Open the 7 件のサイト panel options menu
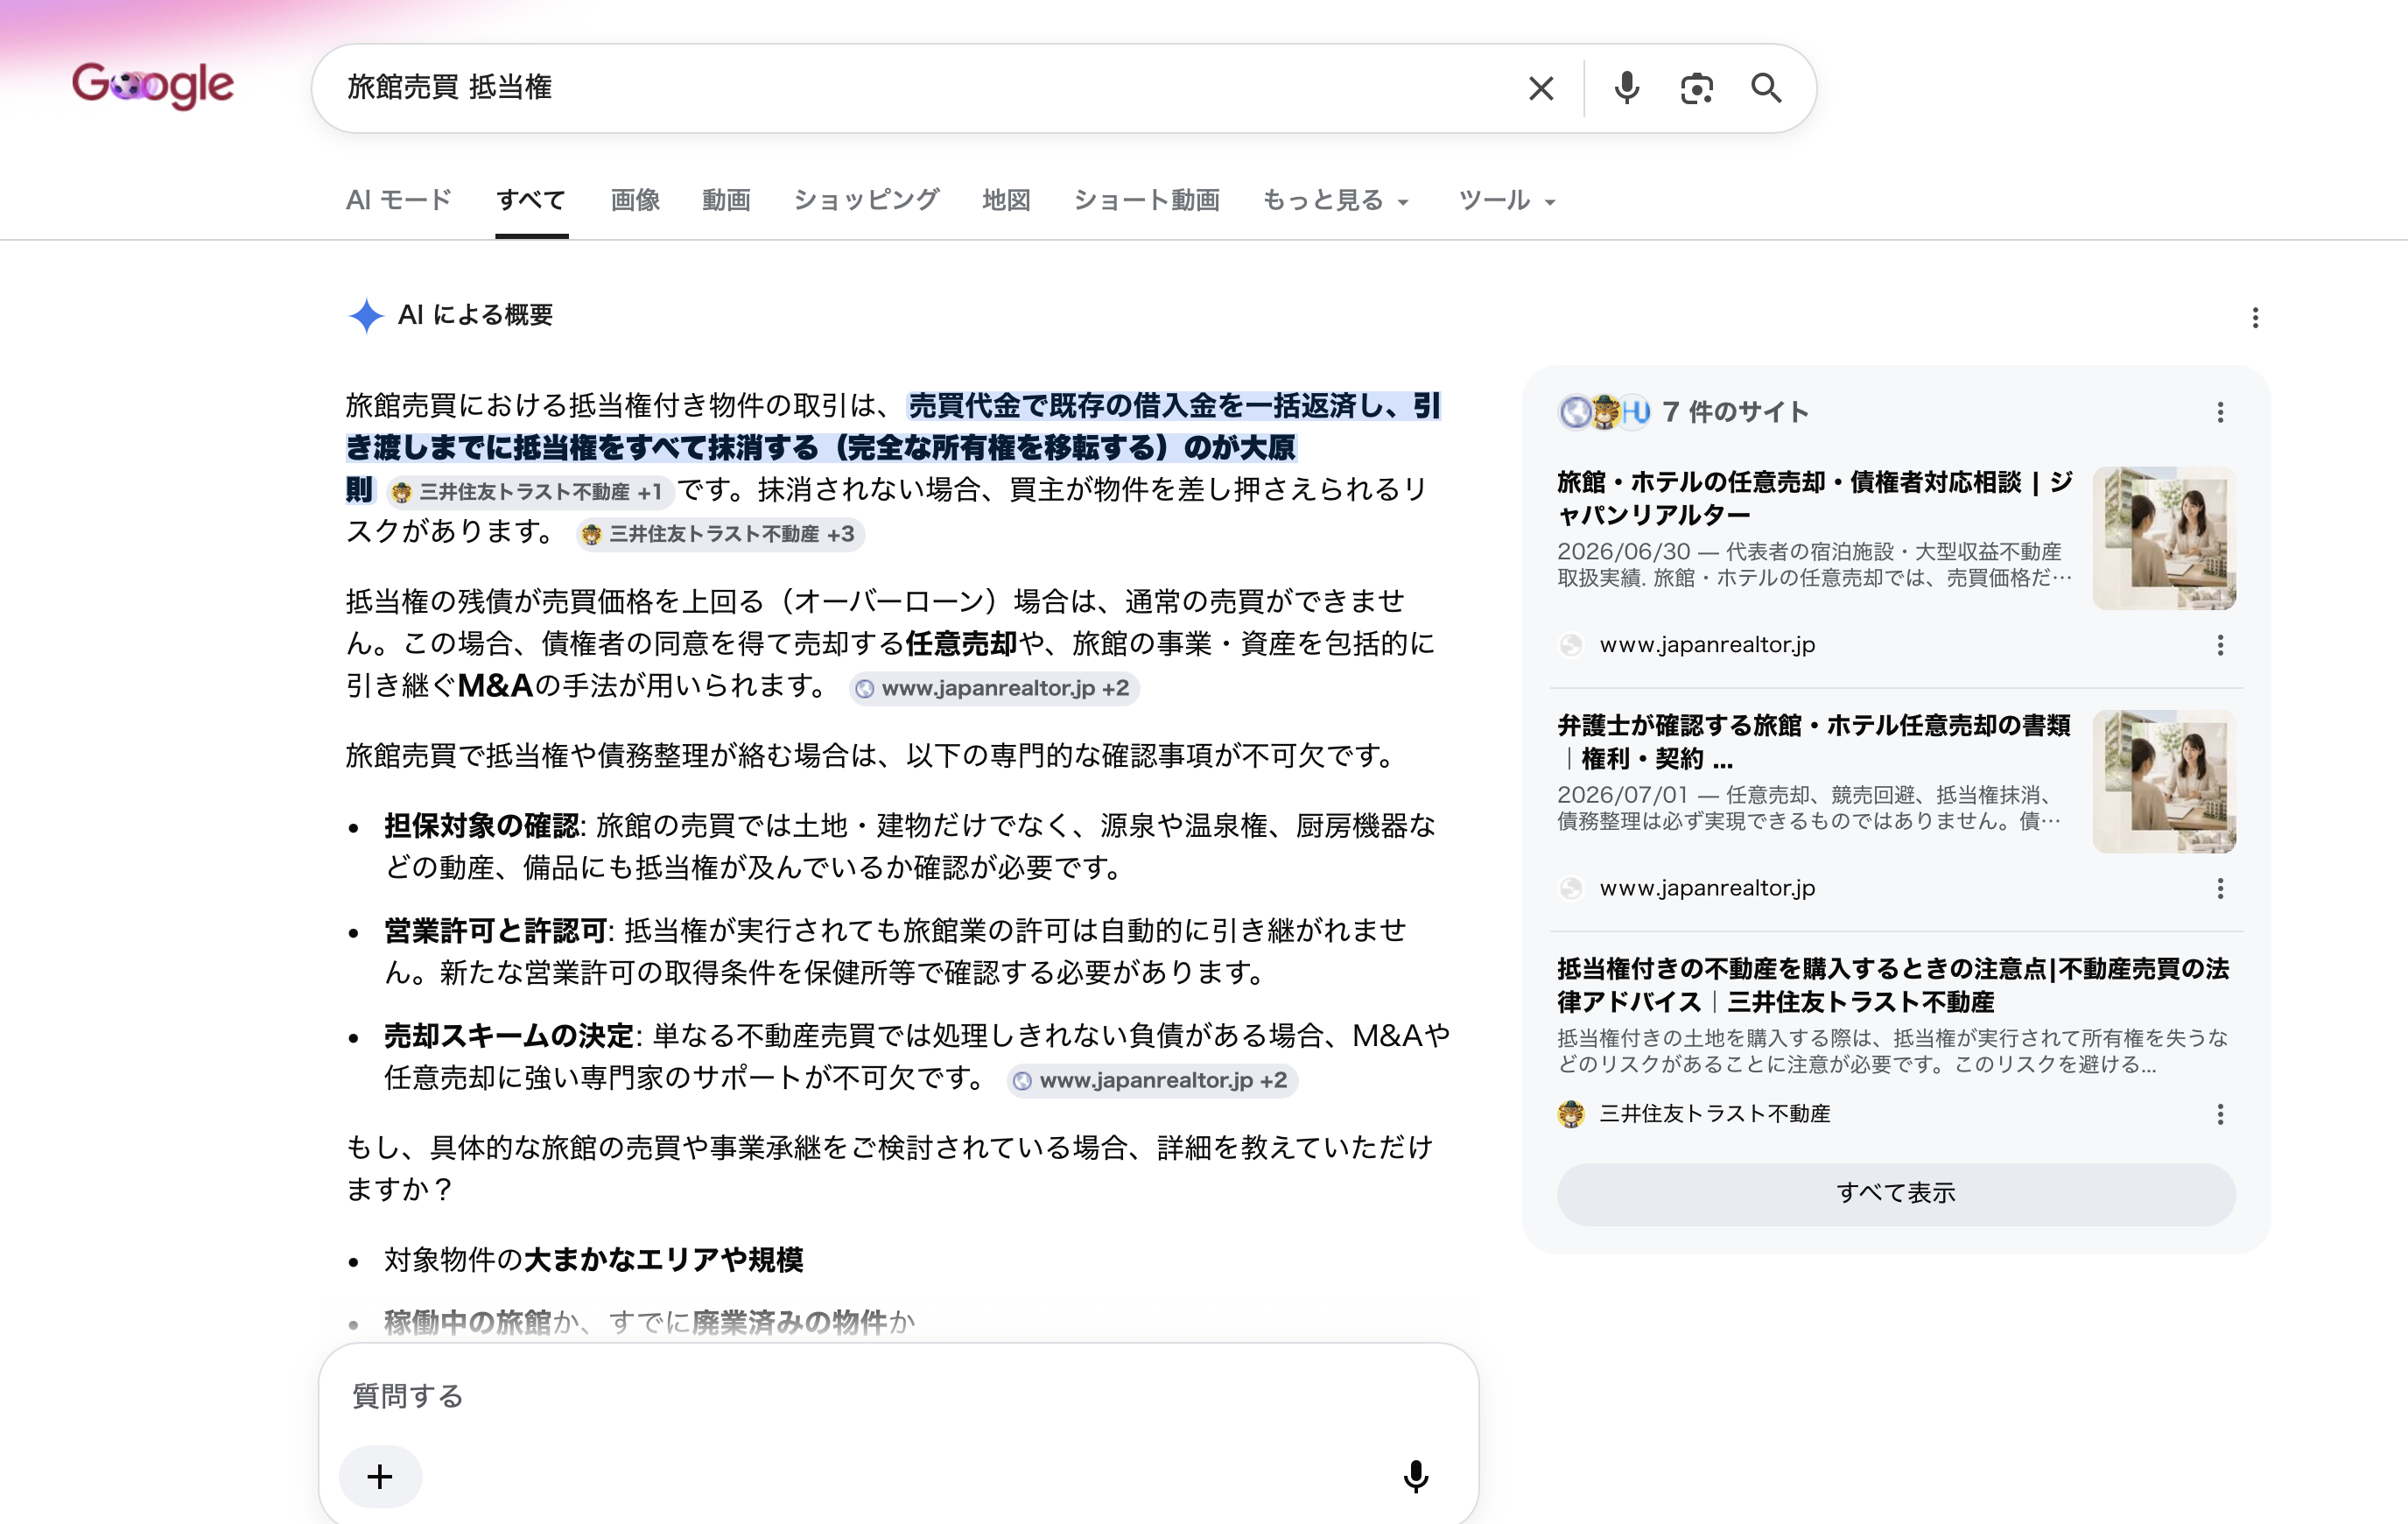 pos(2219,412)
